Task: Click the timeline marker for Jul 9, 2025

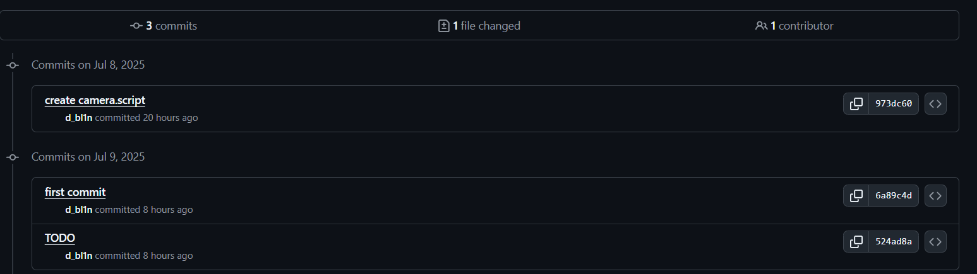Action: [13, 157]
